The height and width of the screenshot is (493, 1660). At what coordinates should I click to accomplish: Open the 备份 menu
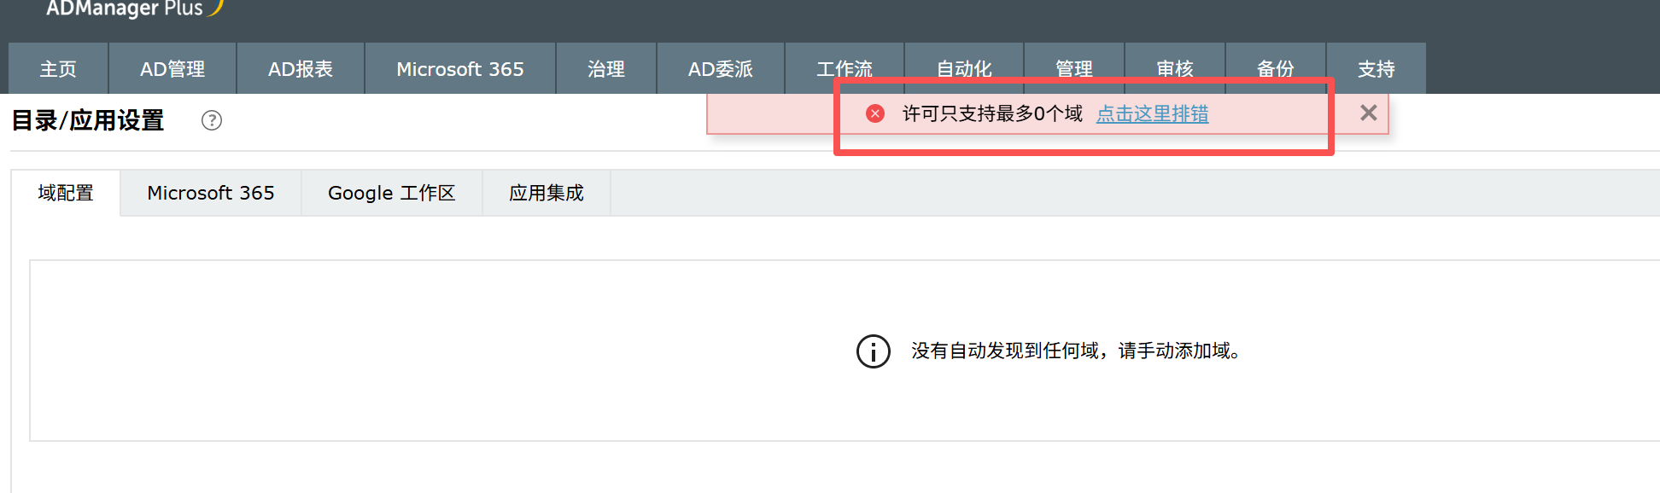[1276, 67]
